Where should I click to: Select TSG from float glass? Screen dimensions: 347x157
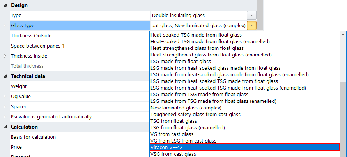click(174, 121)
